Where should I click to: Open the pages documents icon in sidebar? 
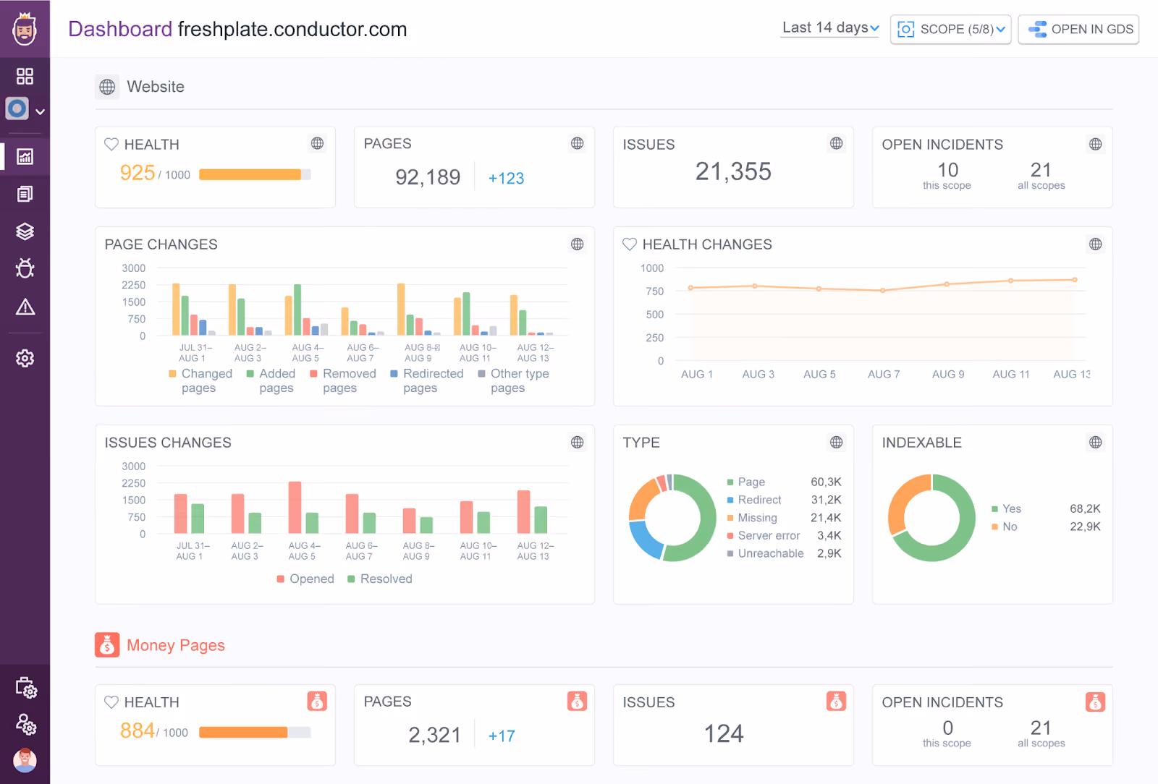coord(25,194)
